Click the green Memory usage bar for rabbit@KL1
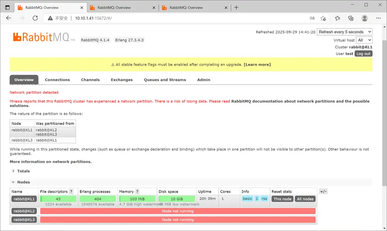387x231 pixels. 137,199
